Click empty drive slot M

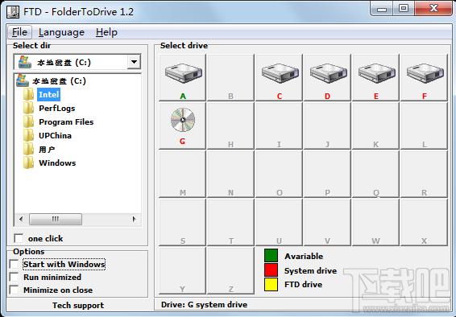[x=182, y=174]
